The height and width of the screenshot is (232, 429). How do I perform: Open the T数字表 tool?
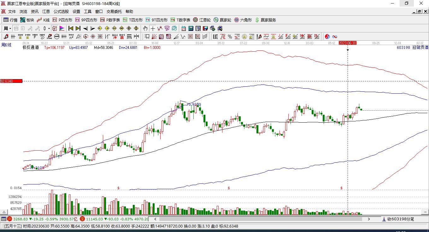coord(180,20)
